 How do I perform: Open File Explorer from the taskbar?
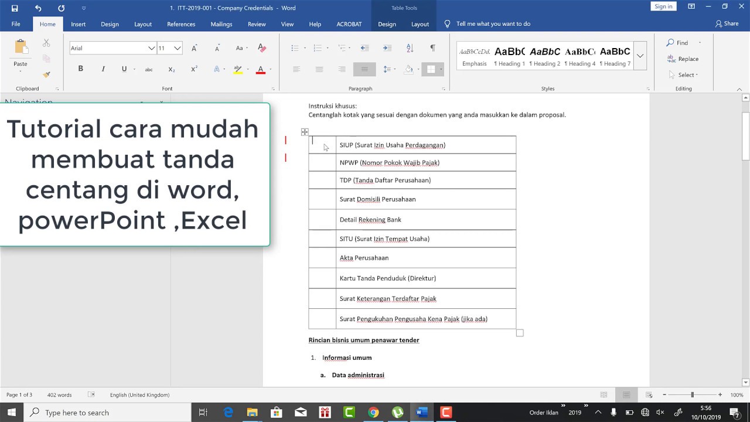(252, 413)
